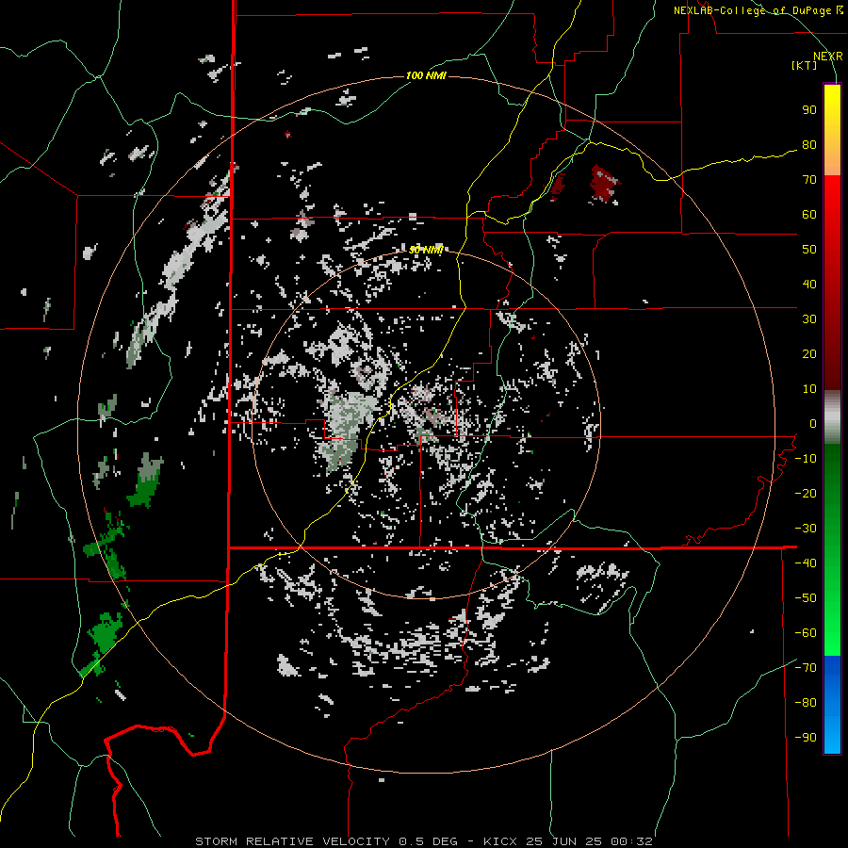Viewport: 848px width, 848px height.
Task: Click the 25 JUN 25 date in footer
Action: click(564, 841)
